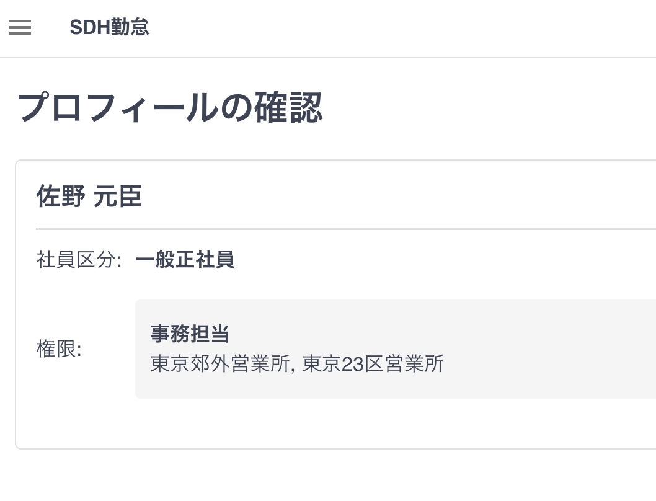The width and height of the screenshot is (656, 501).
Task: Click the 社員区分 field label
Action: [79, 260]
